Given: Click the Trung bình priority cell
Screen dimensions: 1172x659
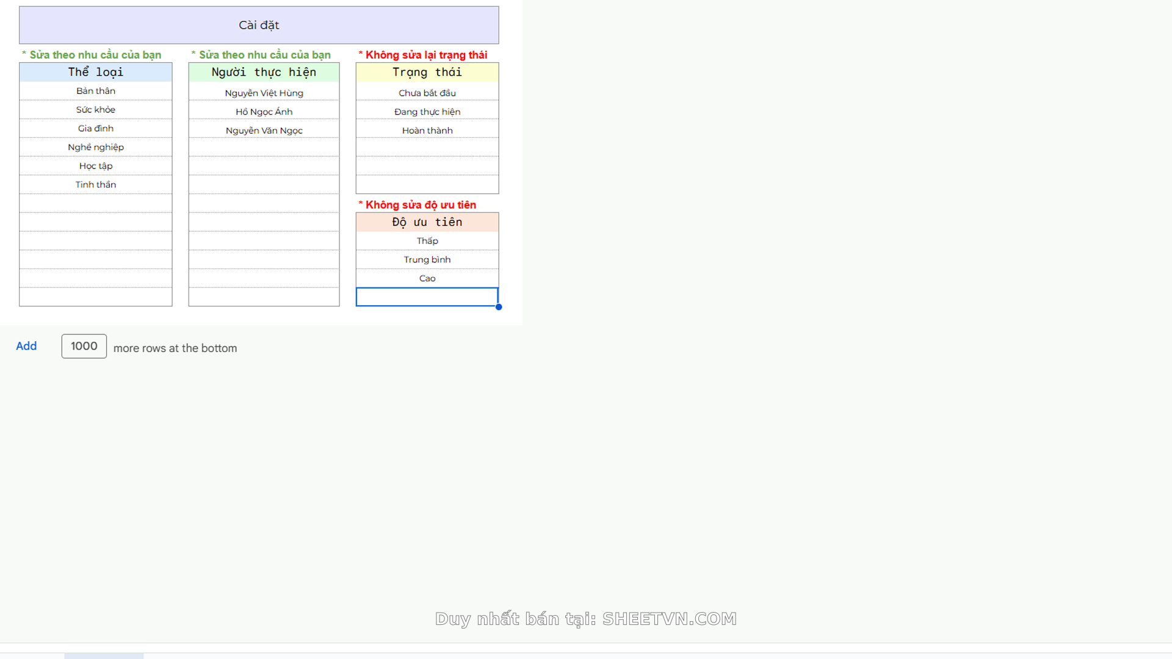Looking at the screenshot, I should click(427, 259).
